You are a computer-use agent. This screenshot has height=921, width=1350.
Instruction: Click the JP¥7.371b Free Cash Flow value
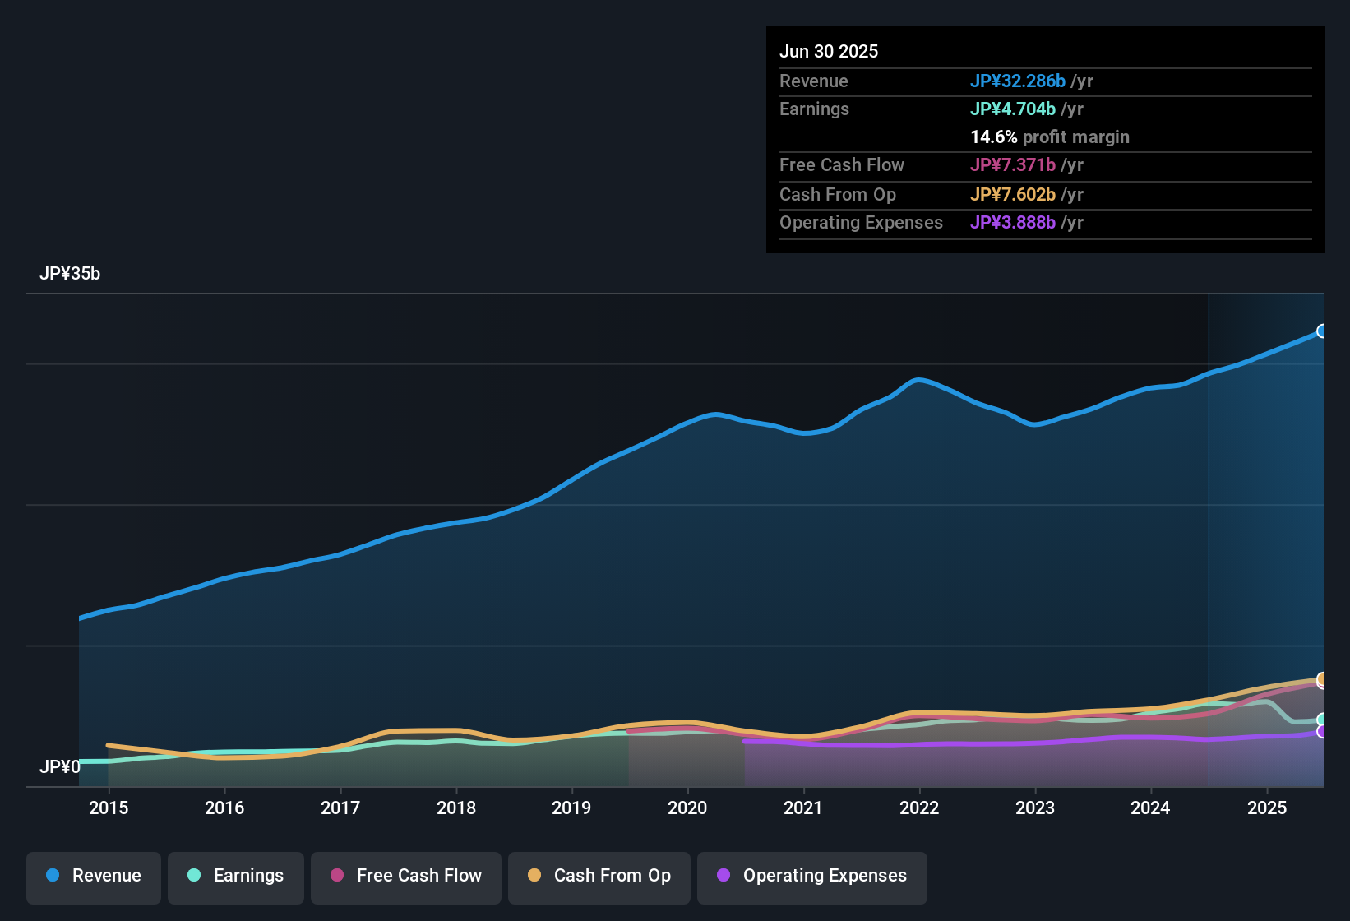point(1012,164)
